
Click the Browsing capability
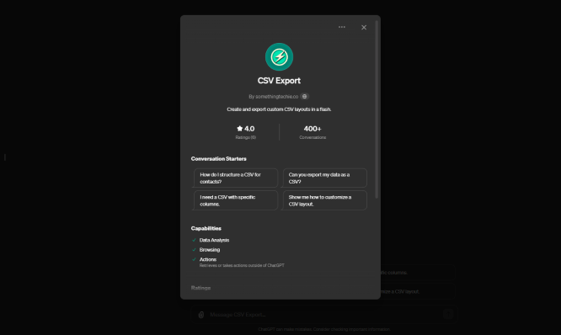[210, 250]
